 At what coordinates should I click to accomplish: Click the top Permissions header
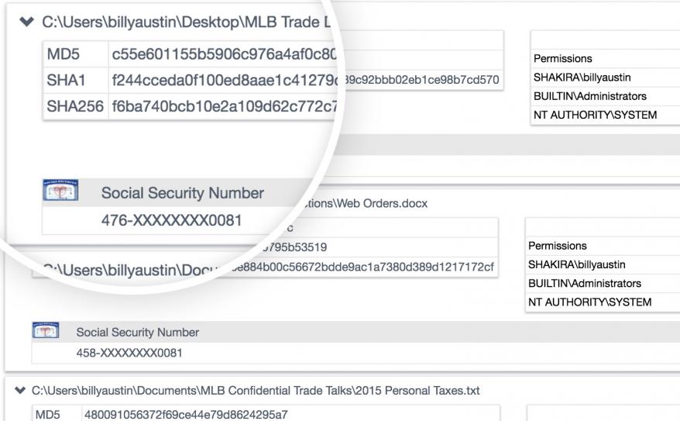coord(562,59)
